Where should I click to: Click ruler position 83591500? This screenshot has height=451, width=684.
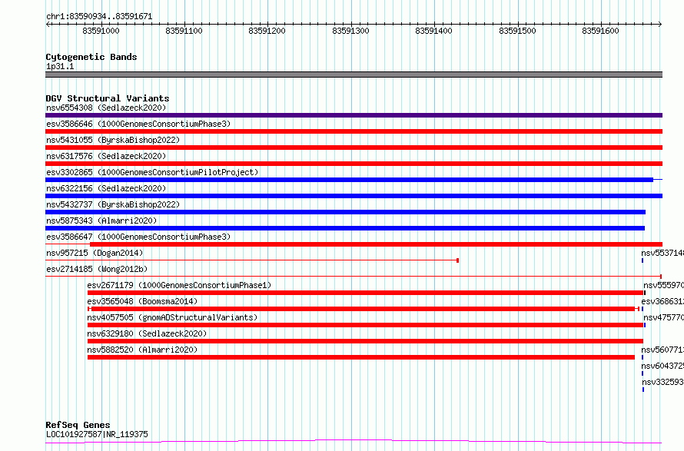coord(517,31)
